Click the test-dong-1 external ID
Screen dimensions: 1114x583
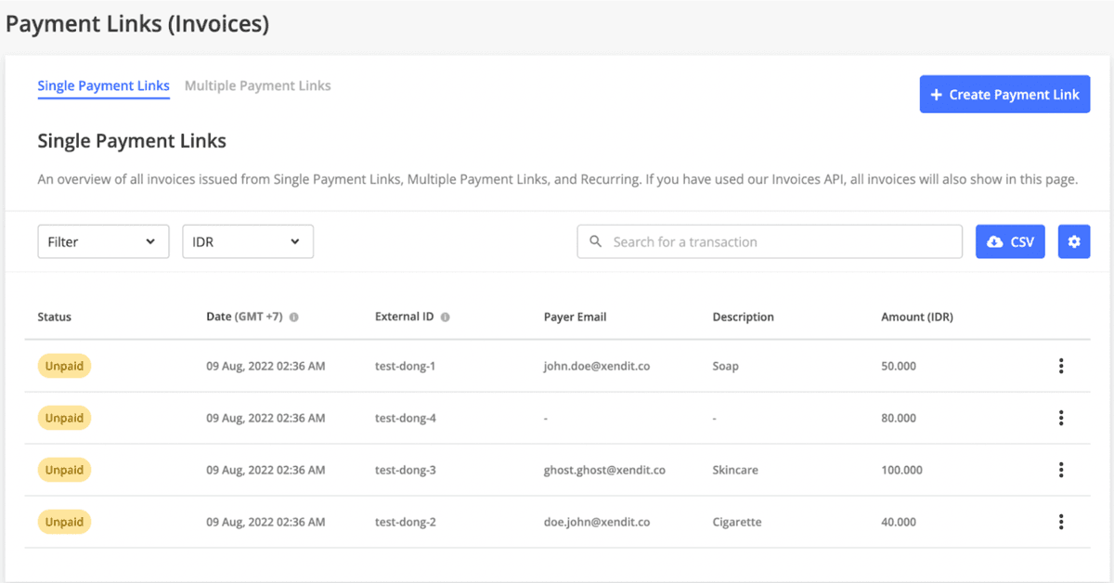point(406,366)
